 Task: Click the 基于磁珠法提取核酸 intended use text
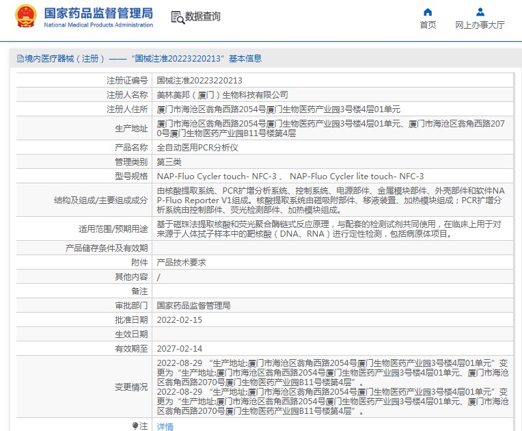[329, 228]
